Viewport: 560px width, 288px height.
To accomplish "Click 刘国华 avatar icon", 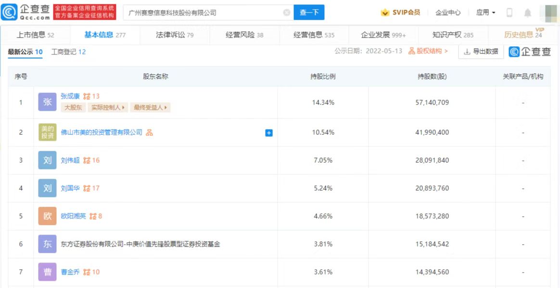I will 48,188.
